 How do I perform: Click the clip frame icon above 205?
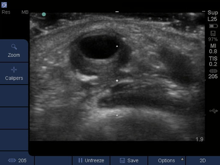tap(213, 71)
